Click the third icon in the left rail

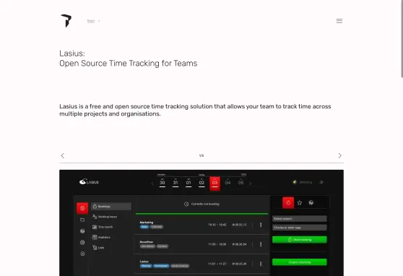[82, 231]
